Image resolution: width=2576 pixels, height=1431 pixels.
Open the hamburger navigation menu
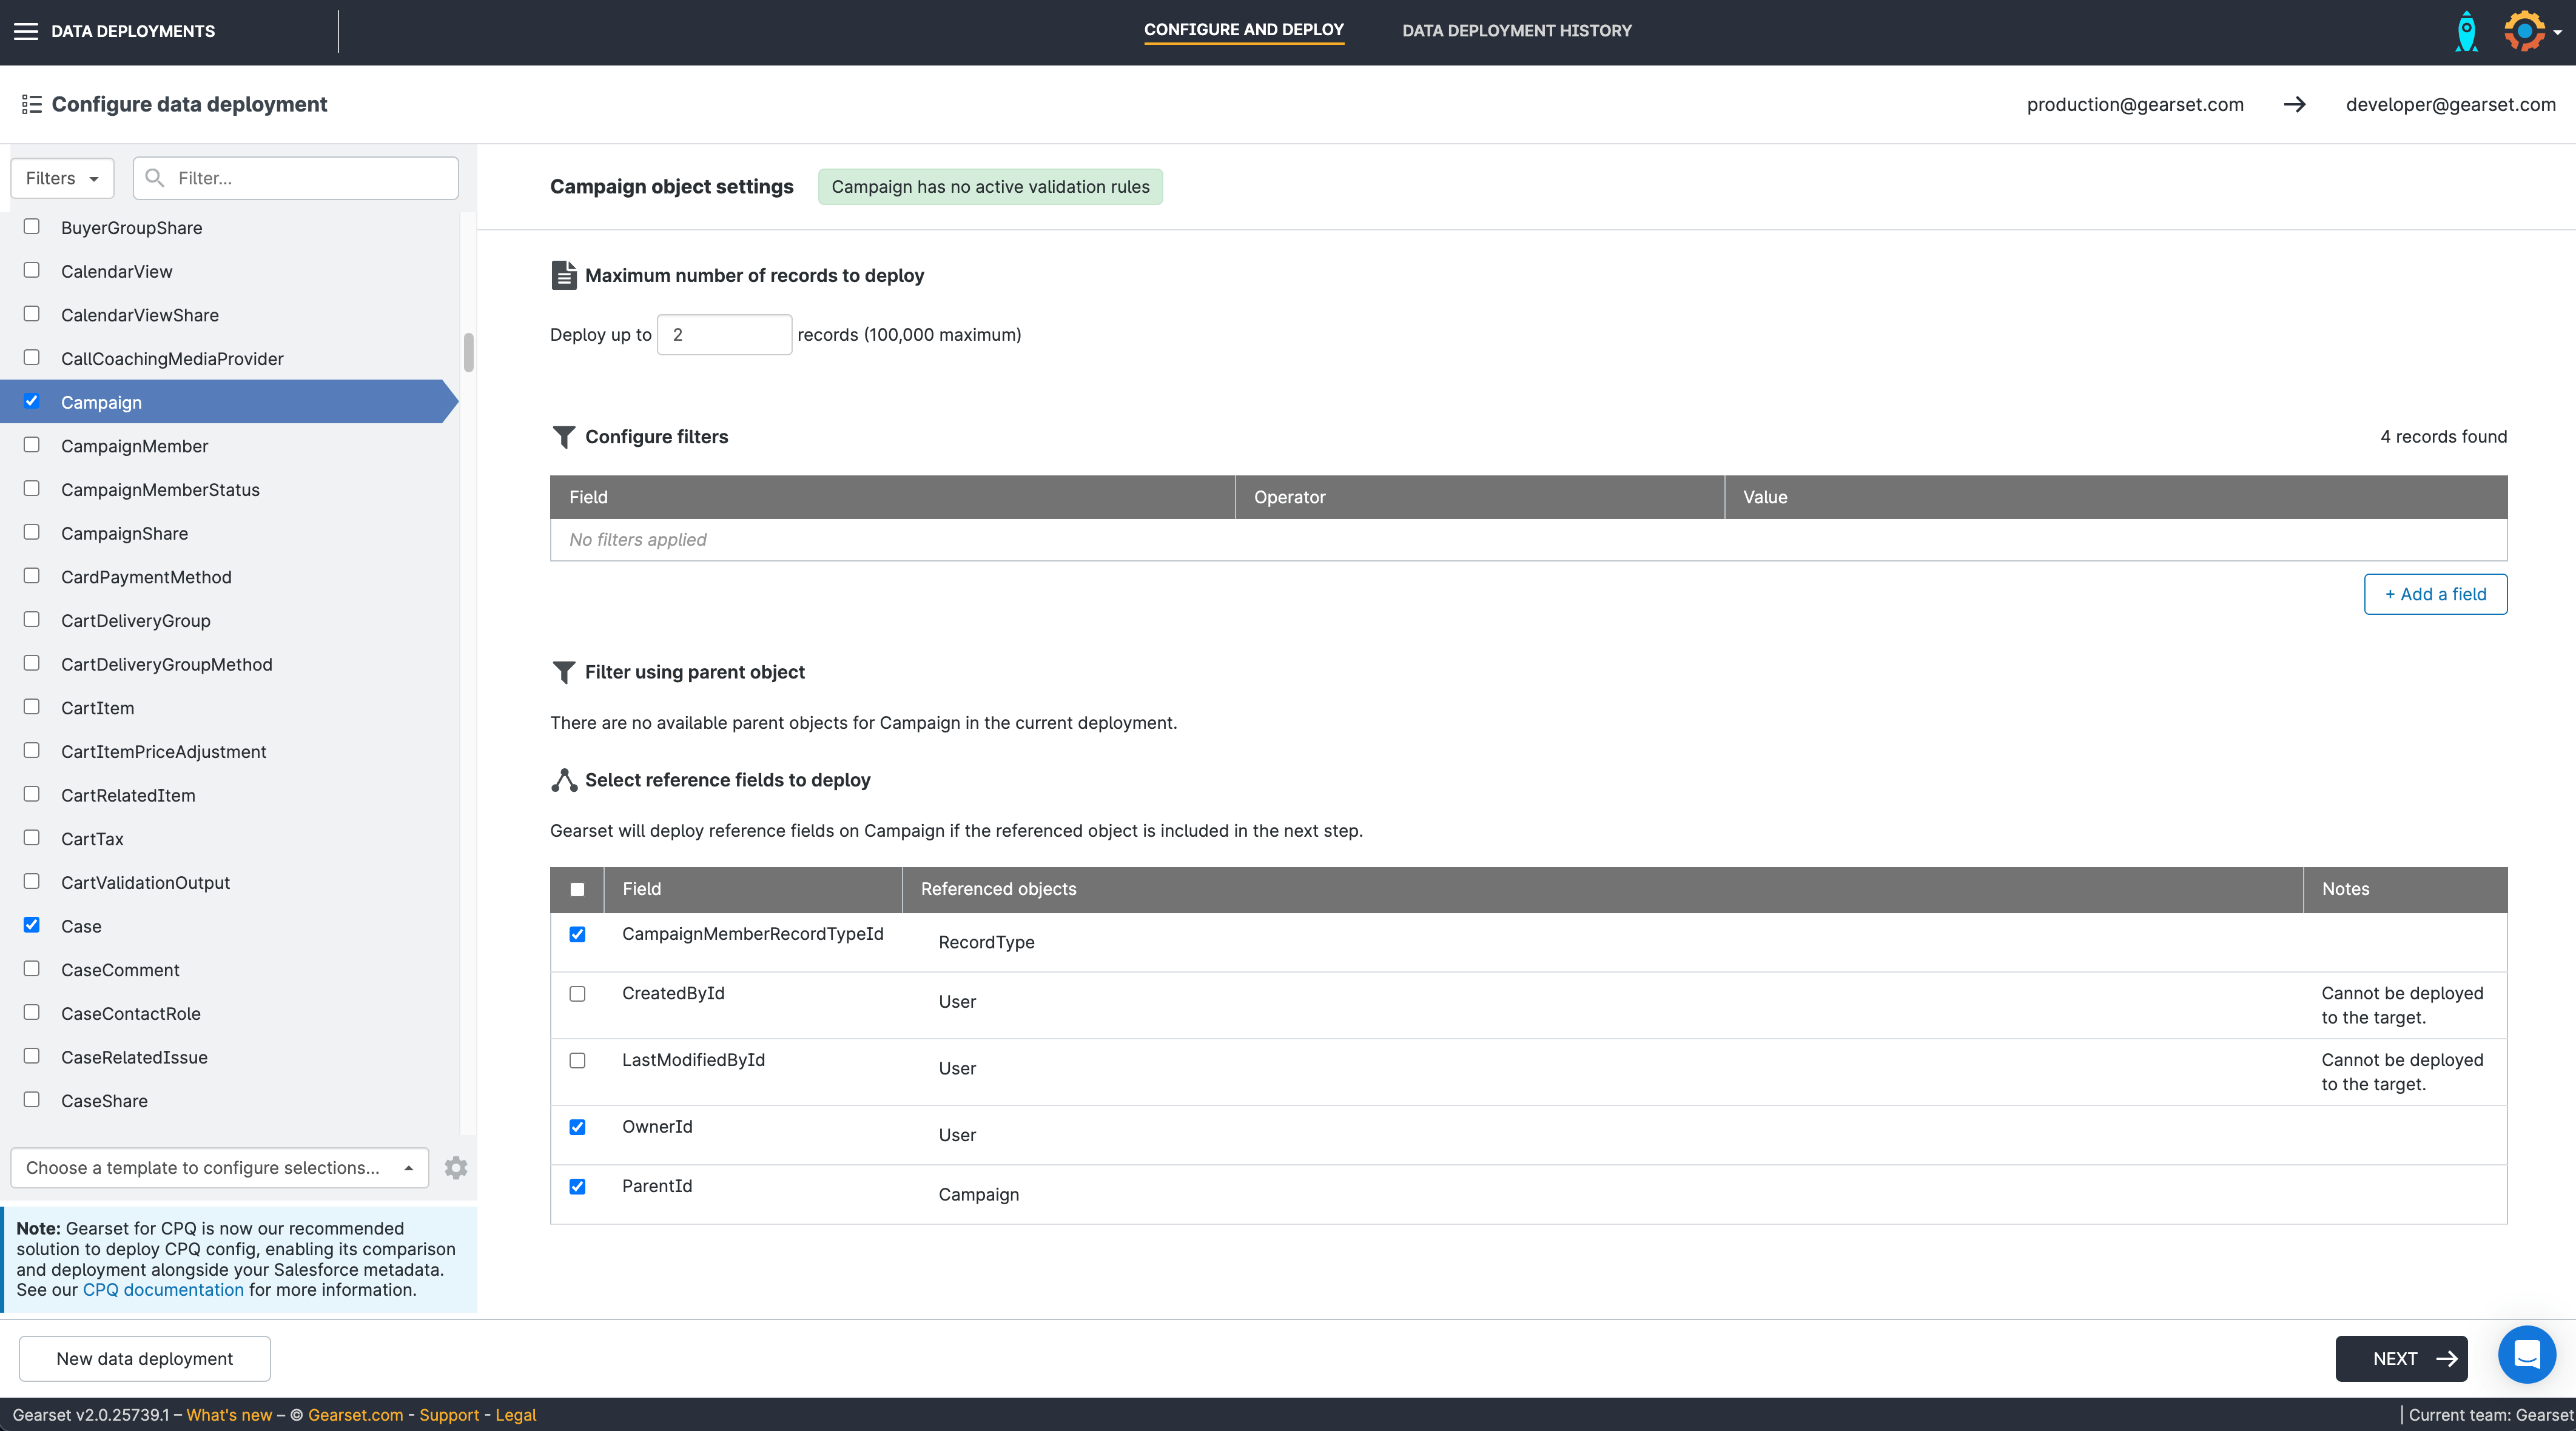26,31
